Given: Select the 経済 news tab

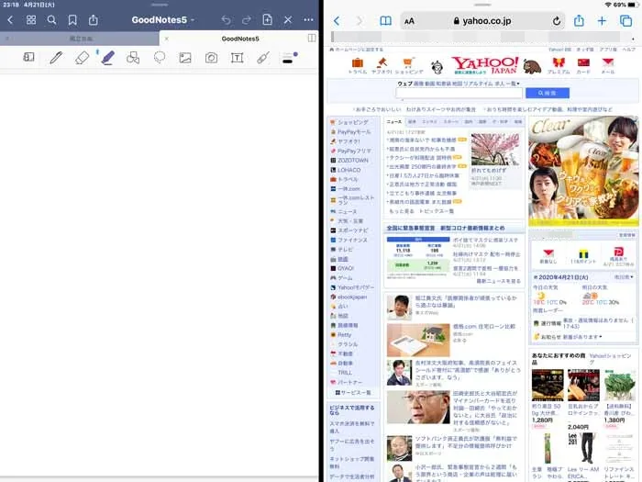Looking at the screenshot, I should (x=412, y=122).
